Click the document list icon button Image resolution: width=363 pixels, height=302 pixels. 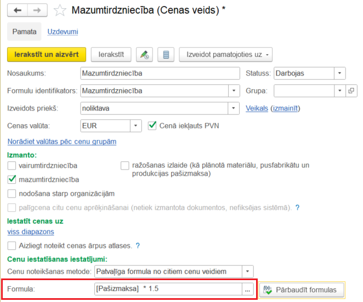pyautogui.click(x=166, y=55)
